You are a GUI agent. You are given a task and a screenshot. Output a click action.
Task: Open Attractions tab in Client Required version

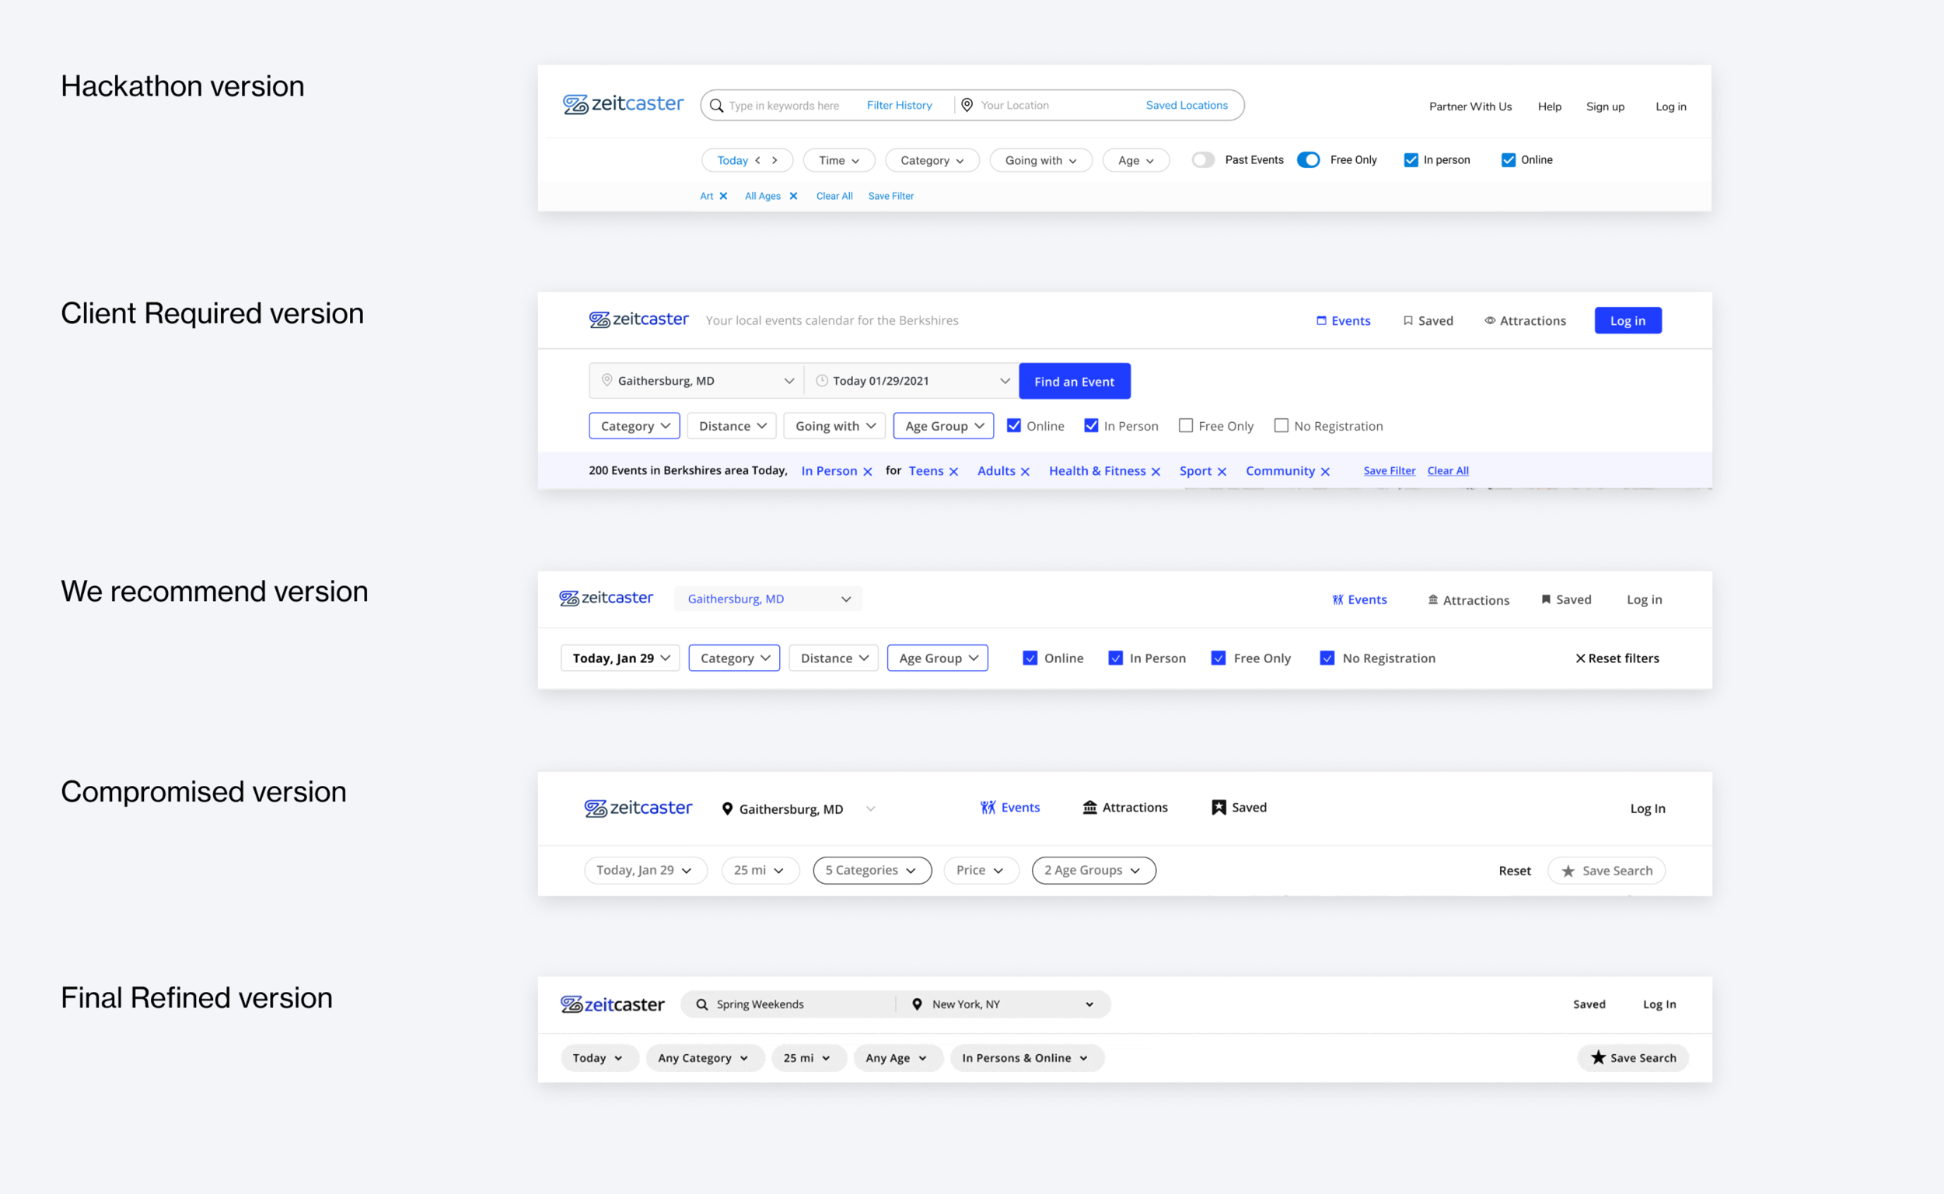point(1525,320)
